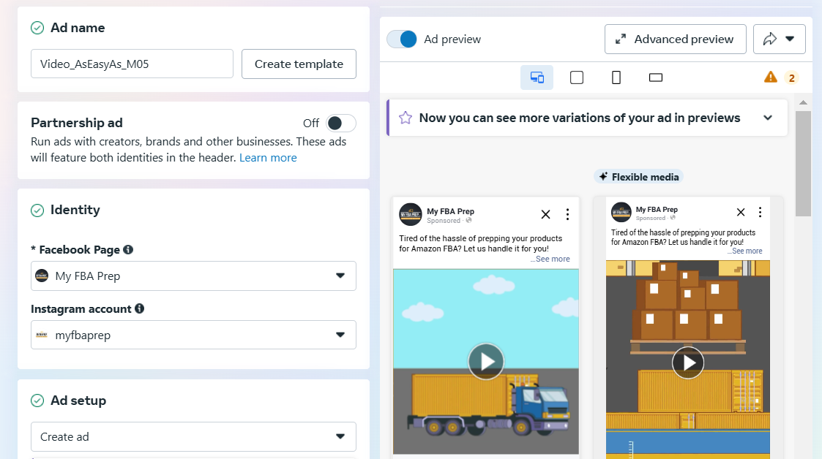The width and height of the screenshot is (822, 459).
Task: Click the Flexible media sparkle badge
Action: click(x=638, y=177)
